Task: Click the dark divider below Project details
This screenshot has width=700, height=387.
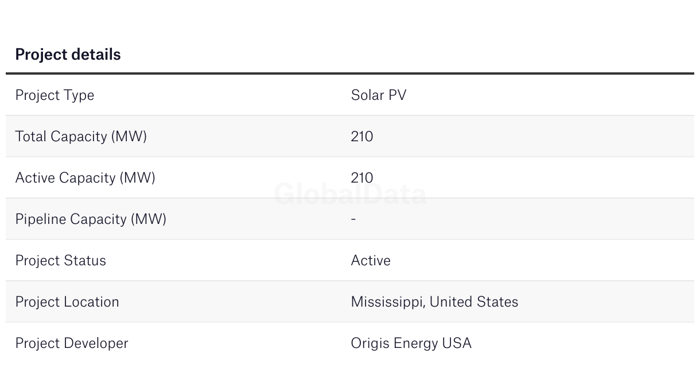Action: 350,73
